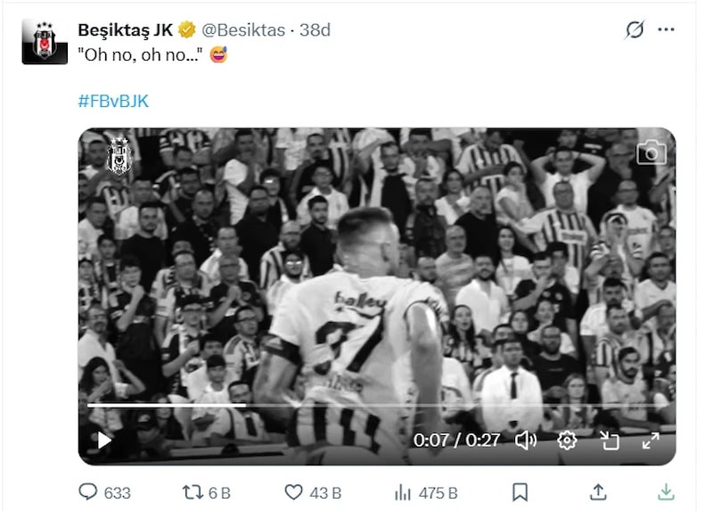View post analytics bar chart icon

pyautogui.click(x=403, y=492)
